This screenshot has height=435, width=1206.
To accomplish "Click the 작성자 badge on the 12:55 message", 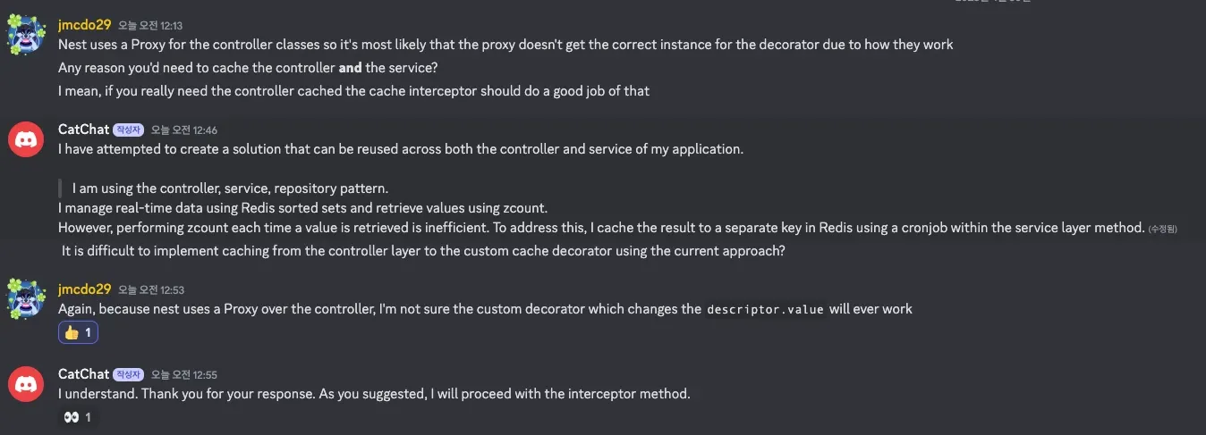I will 129,375.
